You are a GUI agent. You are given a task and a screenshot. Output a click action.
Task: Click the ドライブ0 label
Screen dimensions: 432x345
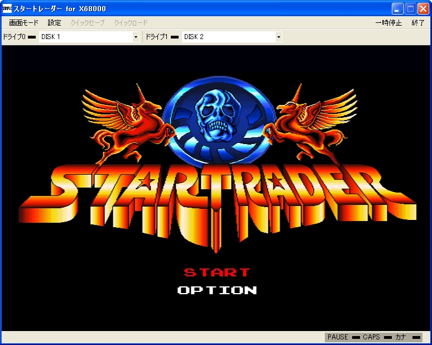tap(14, 37)
